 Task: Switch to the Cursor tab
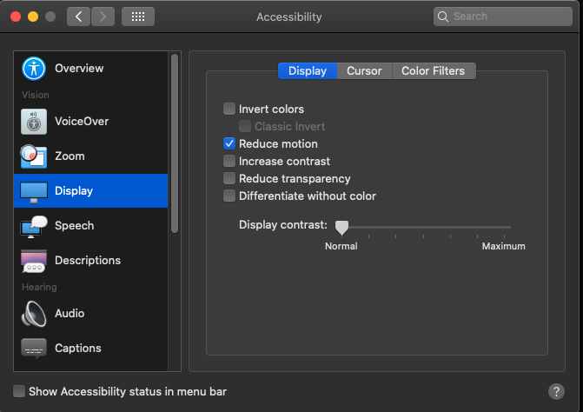(x=364, y=71)
